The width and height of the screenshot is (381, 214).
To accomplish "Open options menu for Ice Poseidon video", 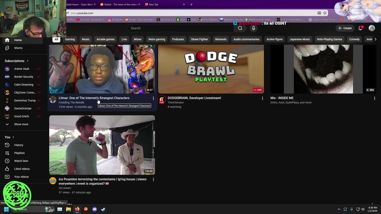I will 153,180.
